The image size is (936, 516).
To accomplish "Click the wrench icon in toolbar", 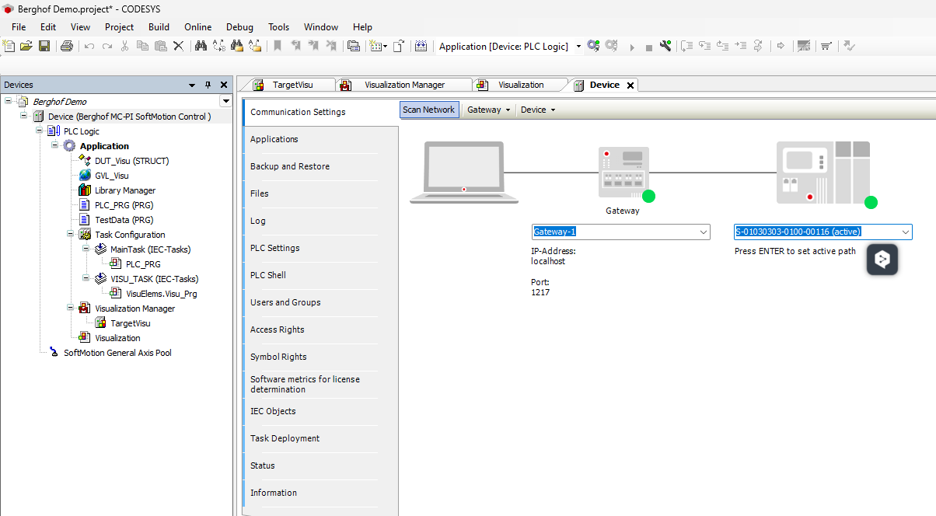I will [x=665, y=46].
